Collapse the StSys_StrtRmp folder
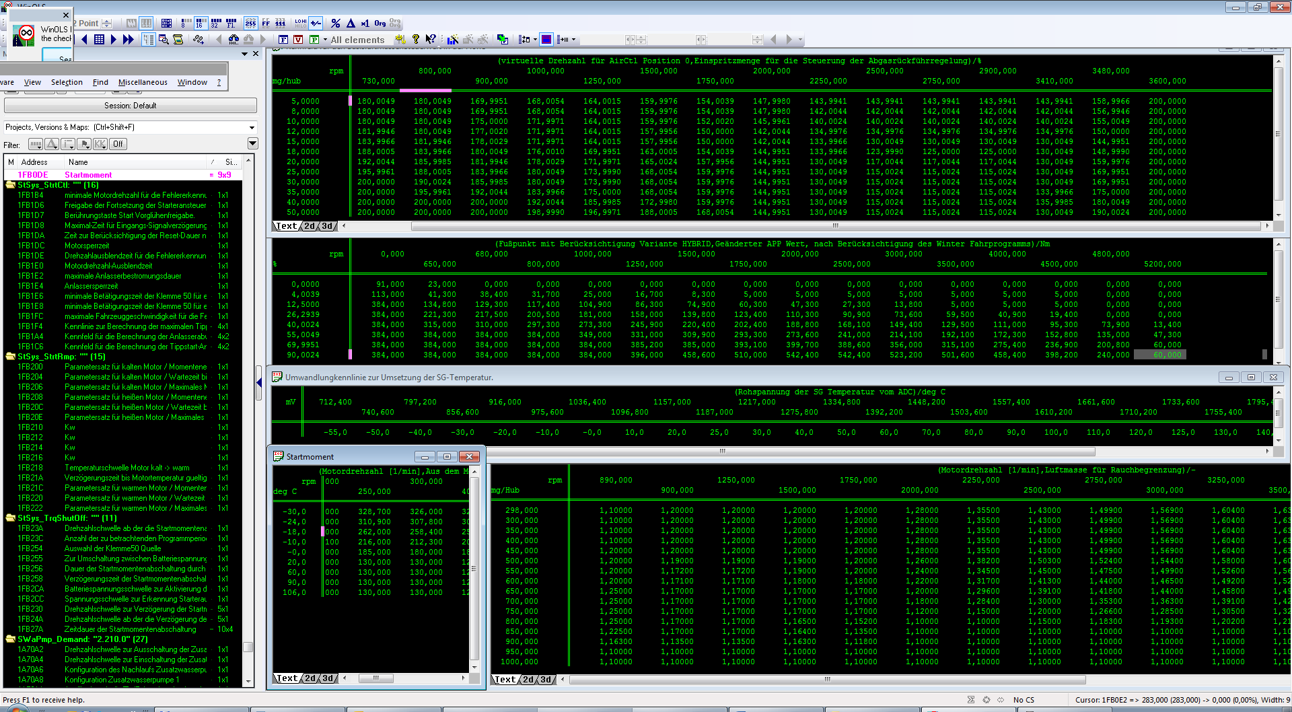The height and width of the screenshot is (712, 1292). click(10, 357)
